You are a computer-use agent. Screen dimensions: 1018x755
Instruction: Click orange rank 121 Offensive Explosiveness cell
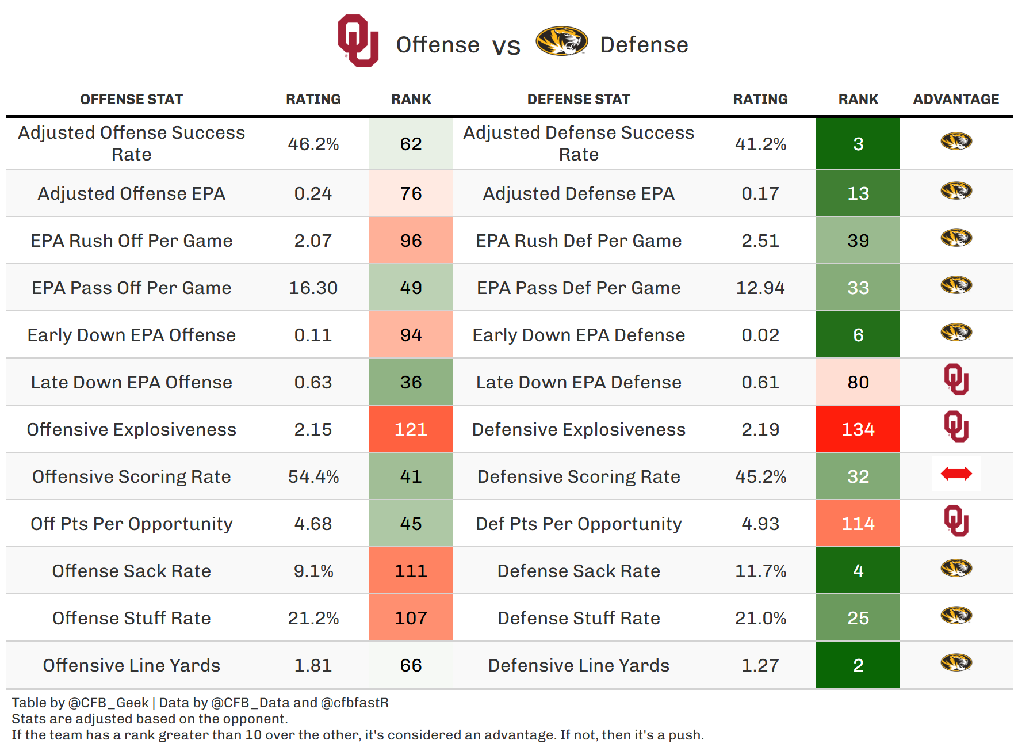(x=411, y=429)
